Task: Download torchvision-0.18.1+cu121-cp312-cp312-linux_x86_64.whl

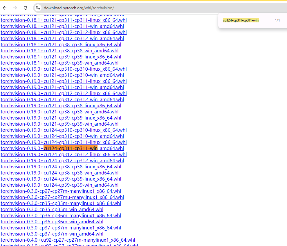Action: point(64,32)
